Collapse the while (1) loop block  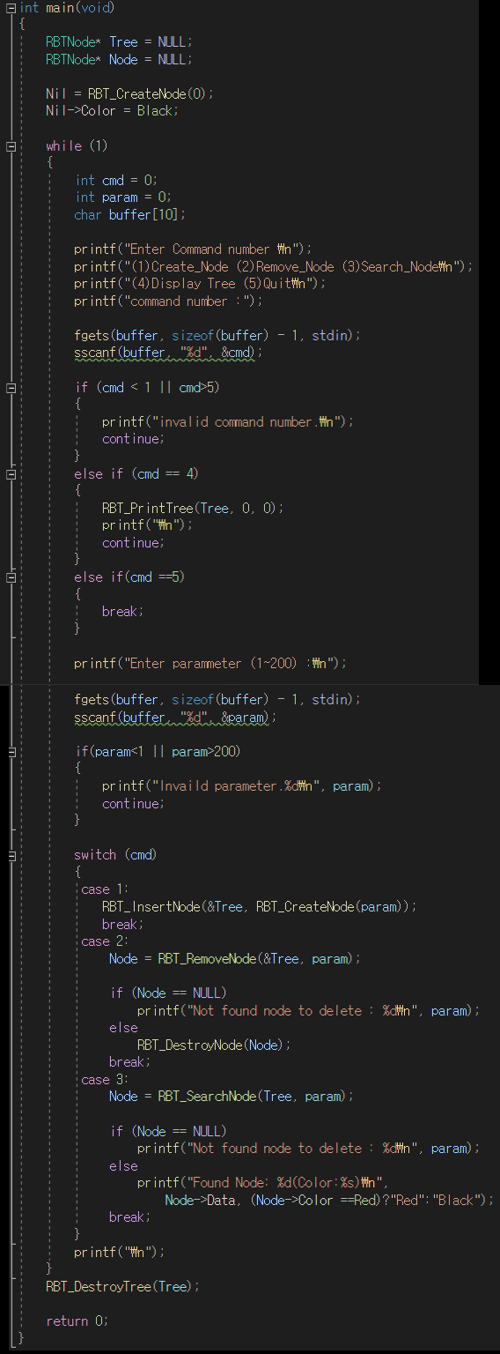(11, 146)
